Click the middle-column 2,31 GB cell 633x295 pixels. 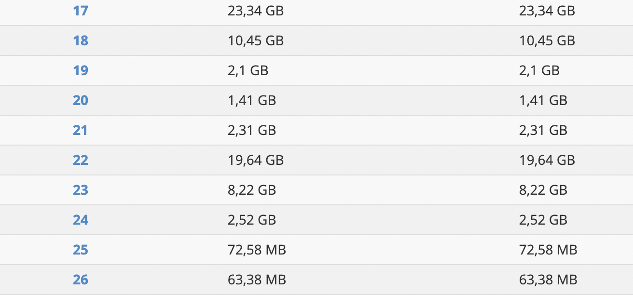[x=252, y=130]
